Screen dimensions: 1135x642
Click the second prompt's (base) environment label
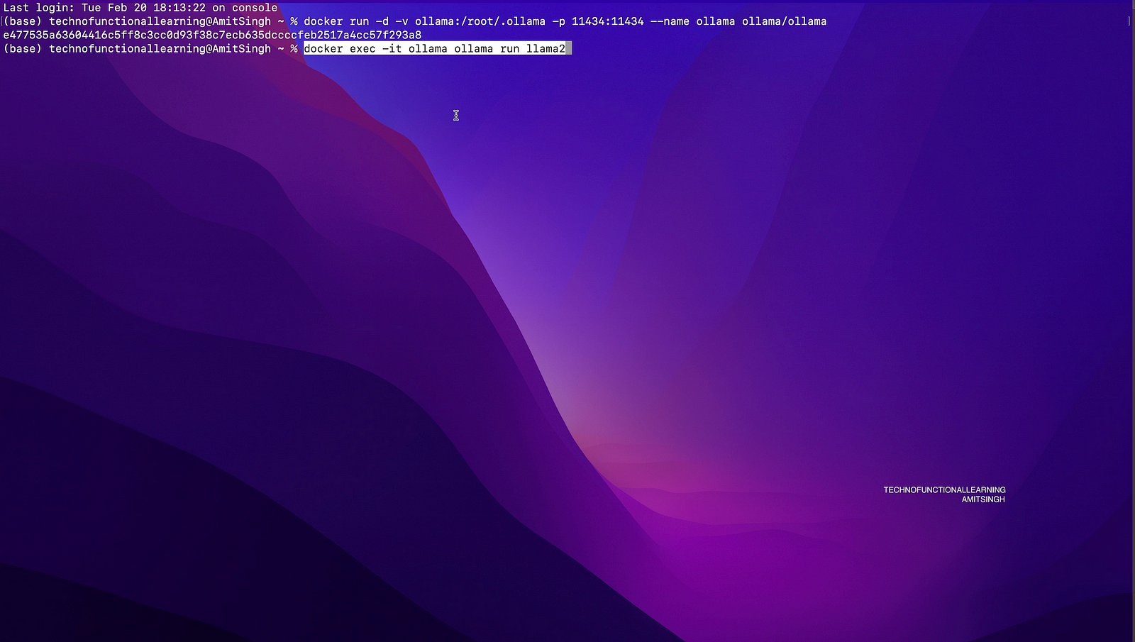[x=23, y=49]
